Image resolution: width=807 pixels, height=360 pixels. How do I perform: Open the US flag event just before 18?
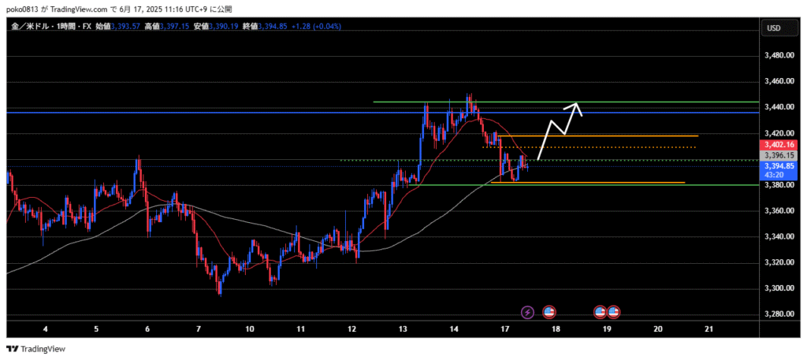[549, 312]
